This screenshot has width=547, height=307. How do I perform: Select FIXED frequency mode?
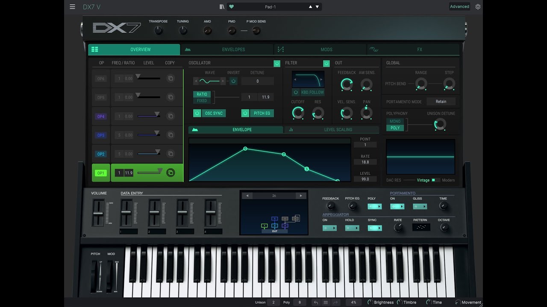(202, 101)
